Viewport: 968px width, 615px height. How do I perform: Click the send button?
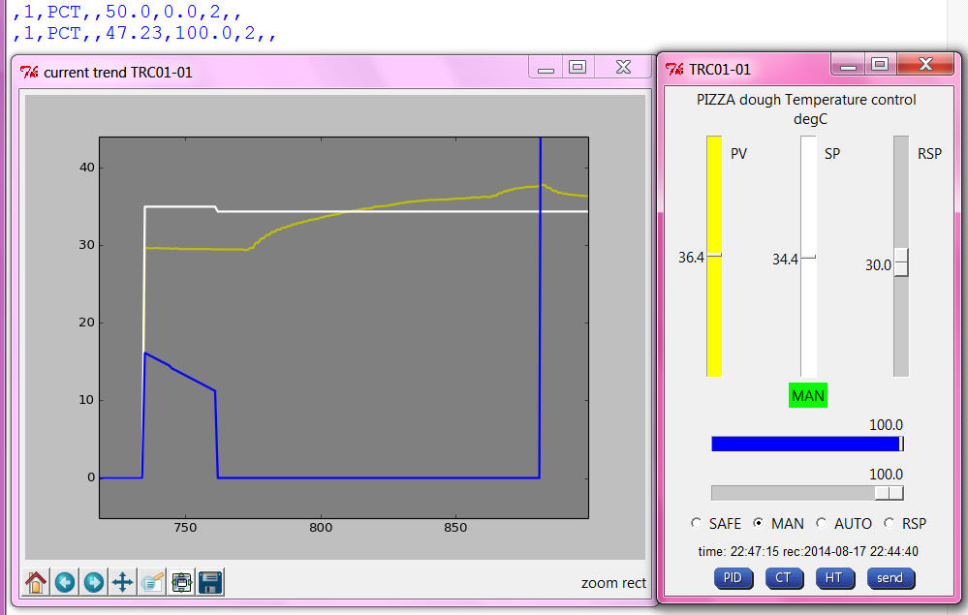click(x=890, y=578)
